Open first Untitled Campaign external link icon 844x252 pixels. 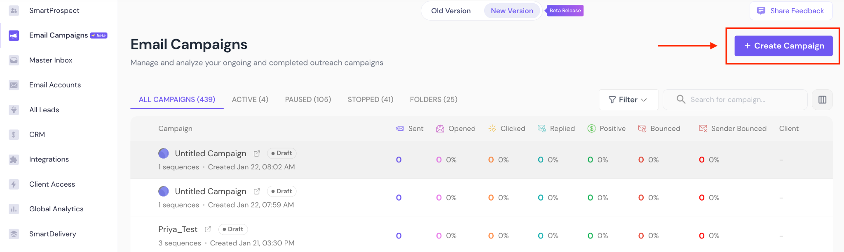(x=257, y=153)
